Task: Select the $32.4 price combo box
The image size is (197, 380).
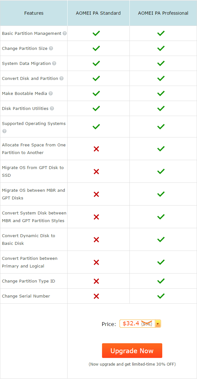Action: tap(140, 323)
